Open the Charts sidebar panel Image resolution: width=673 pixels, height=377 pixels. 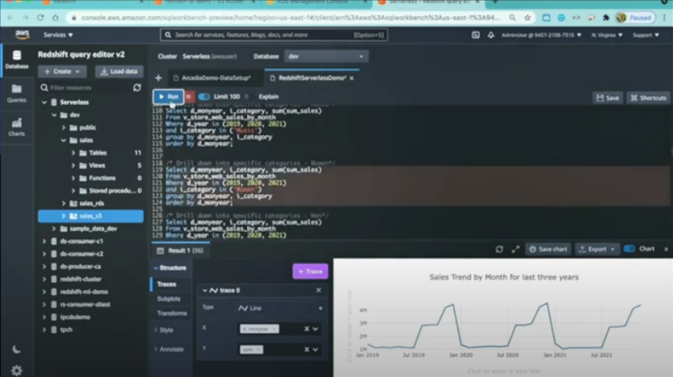pos(17,127)
